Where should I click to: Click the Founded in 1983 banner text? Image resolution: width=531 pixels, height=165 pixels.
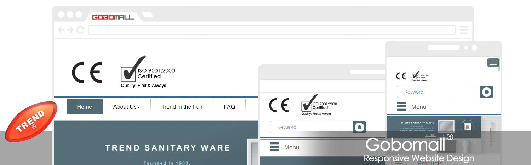pyautogui.click(x=167, y=163)
